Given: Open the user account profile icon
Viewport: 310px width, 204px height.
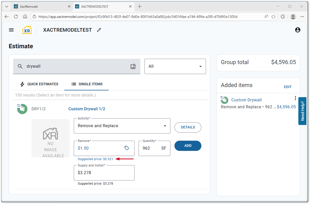Looking at the screenshot, I should tap(297, 30).
